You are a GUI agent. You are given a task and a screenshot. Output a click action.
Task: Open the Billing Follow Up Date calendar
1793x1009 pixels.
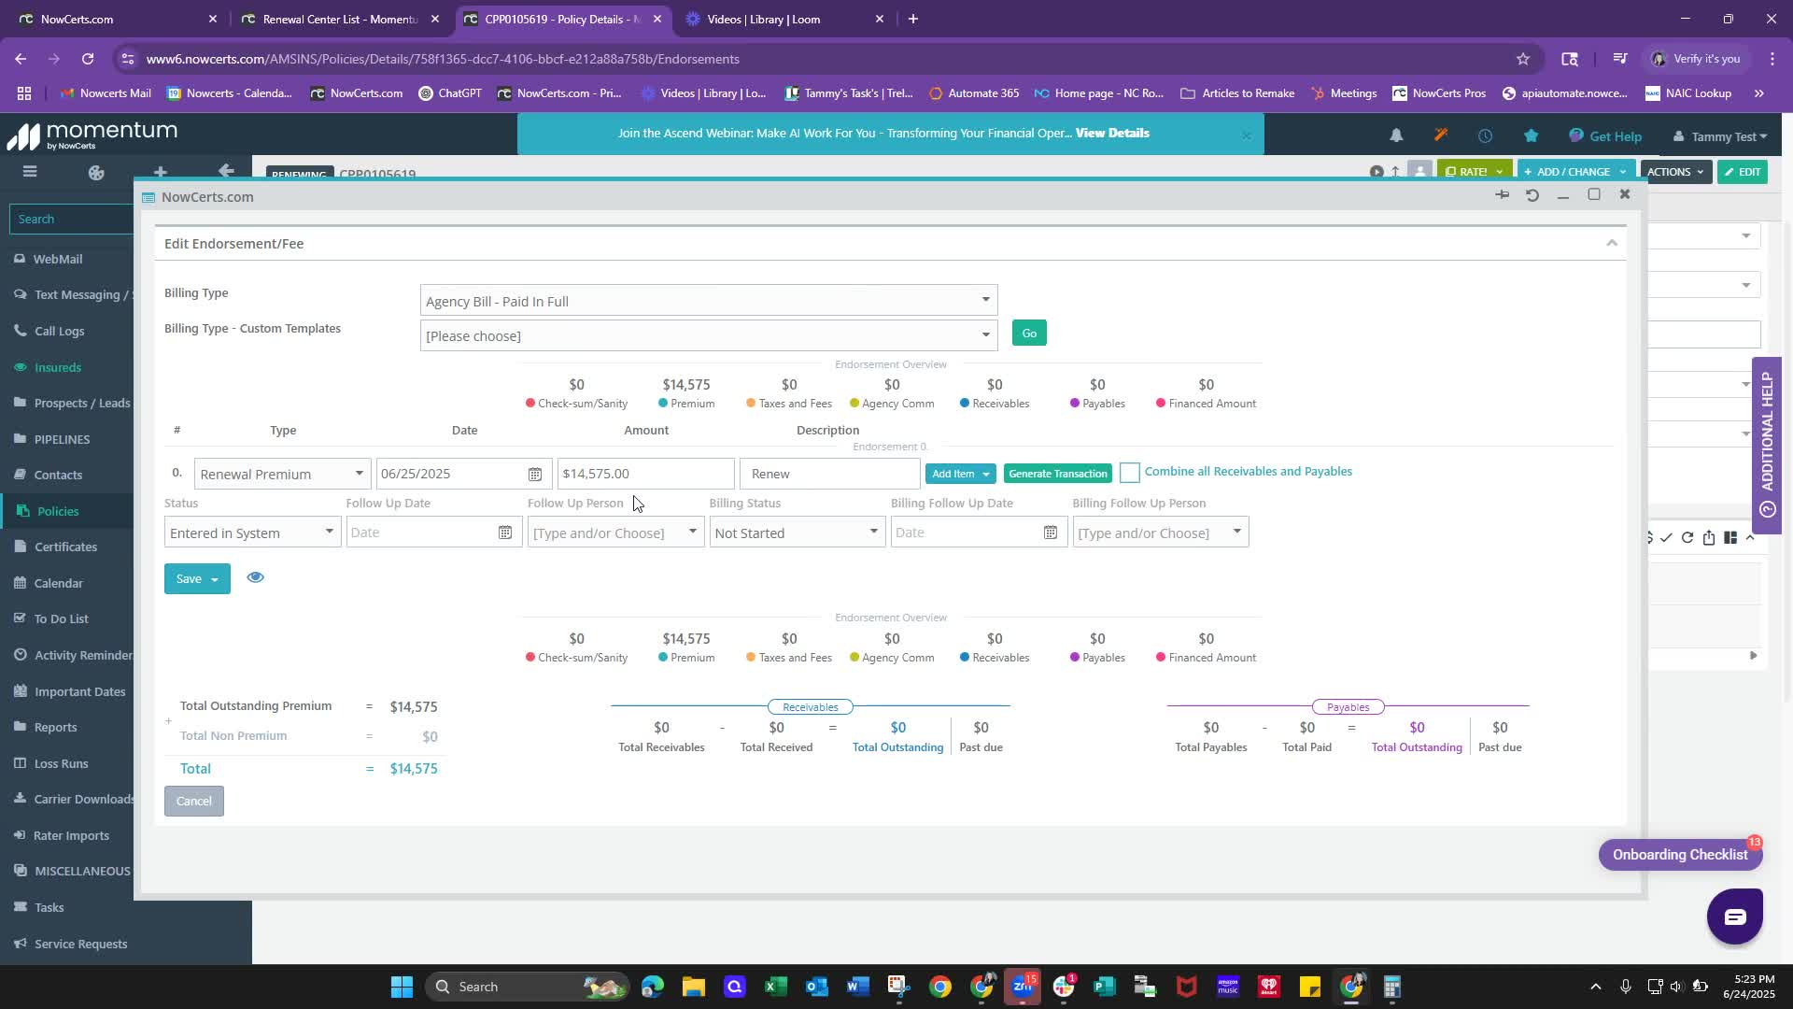1050,533
